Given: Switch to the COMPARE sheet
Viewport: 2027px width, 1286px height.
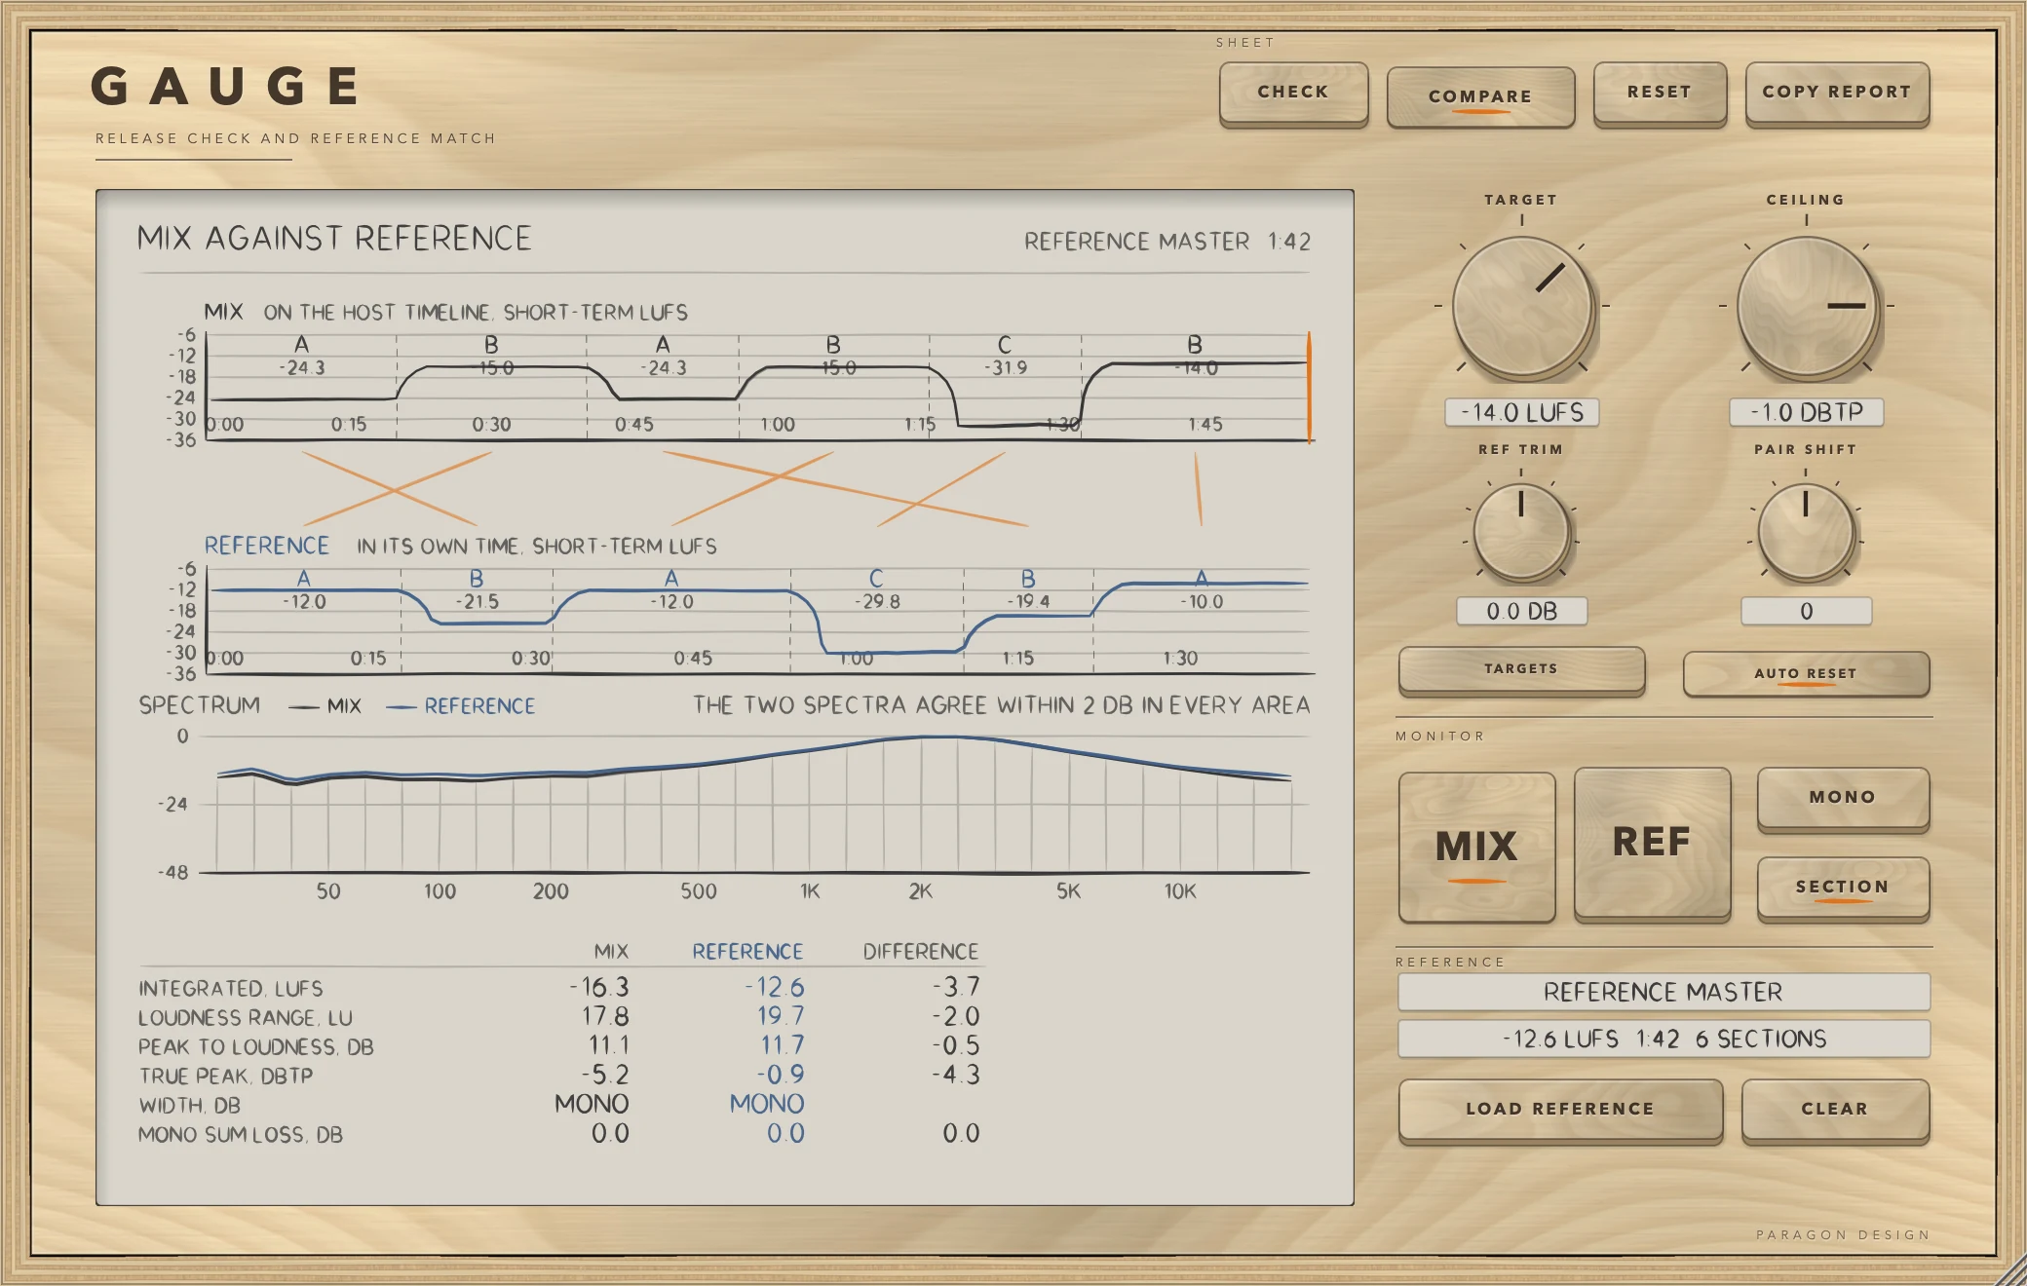Looking at the screenshot, I should click(x=1480, y=96).
